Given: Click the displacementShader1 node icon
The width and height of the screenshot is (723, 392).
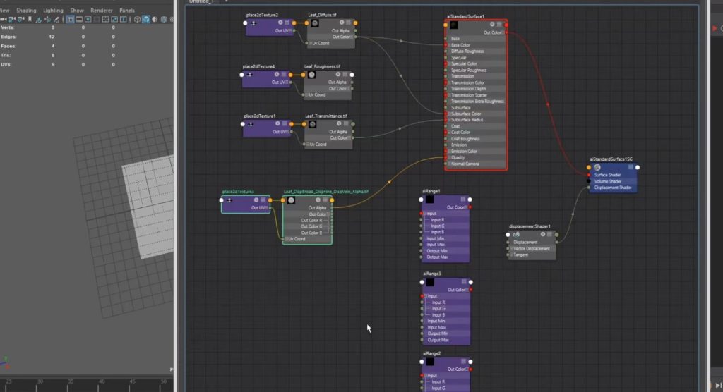Looking at the screenshot, I should point(516,235).
